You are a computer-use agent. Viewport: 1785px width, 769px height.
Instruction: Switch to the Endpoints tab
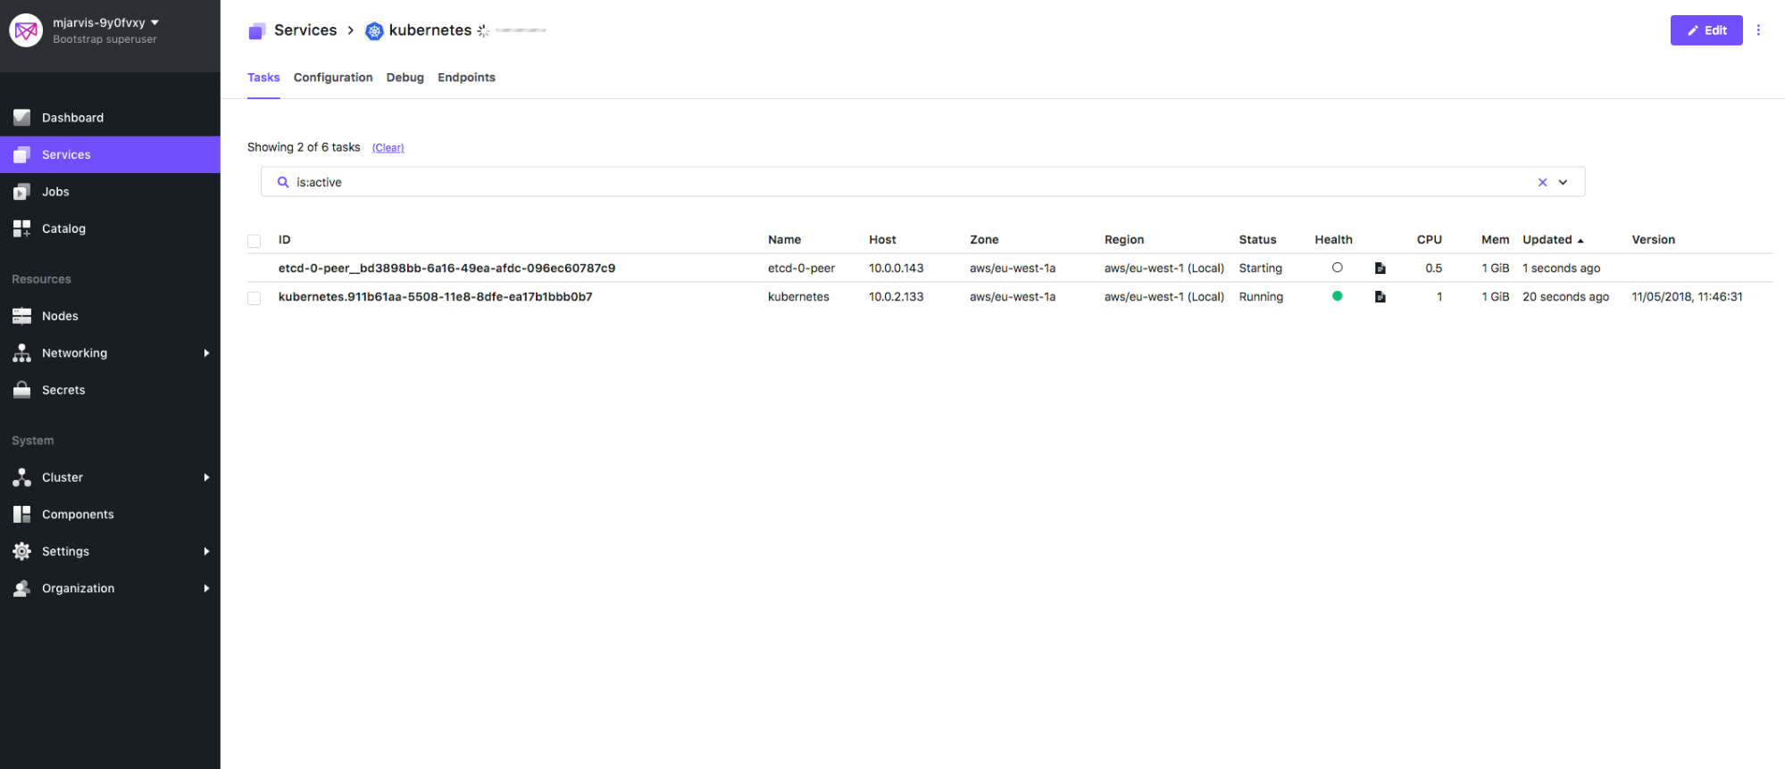coord(466,78)
